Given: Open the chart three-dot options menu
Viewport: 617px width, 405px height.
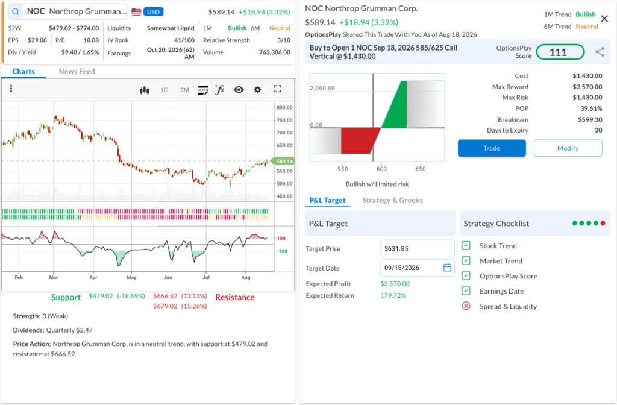Looking at the screenshot, I should click(11, 89).
